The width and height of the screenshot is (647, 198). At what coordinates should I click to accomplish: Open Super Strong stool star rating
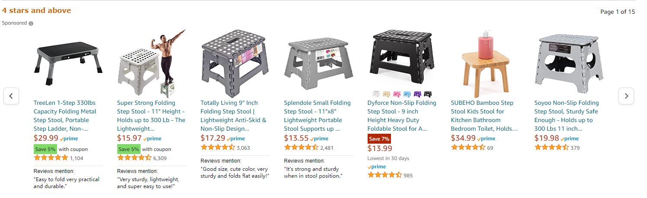[x=134, y=158]
